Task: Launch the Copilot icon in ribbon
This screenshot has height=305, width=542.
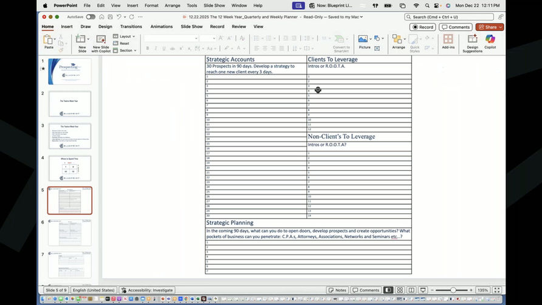Action: [490, 39]
